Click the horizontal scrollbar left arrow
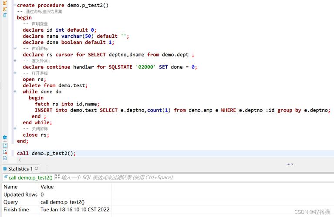334x217 pixels. [x=20, y=160]
